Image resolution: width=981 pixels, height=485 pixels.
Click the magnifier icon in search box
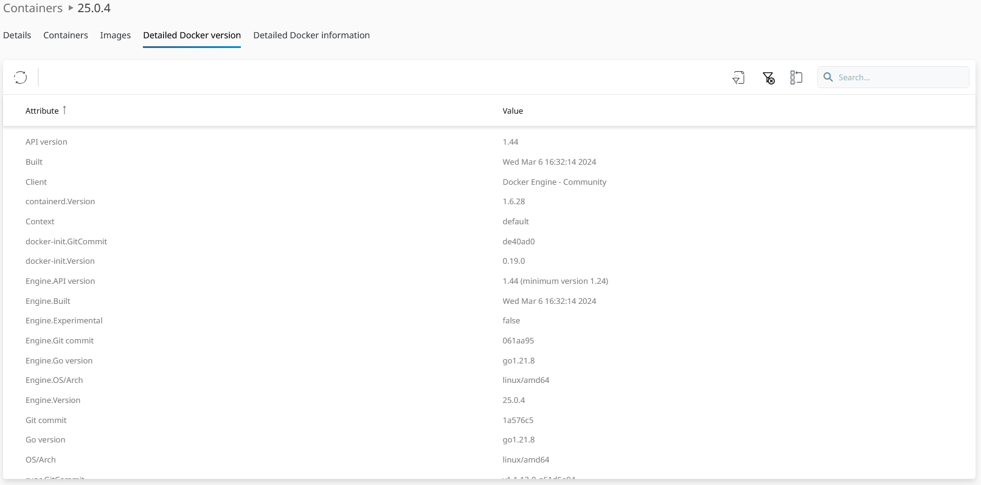pyautogui.click(x=828, y=77)
